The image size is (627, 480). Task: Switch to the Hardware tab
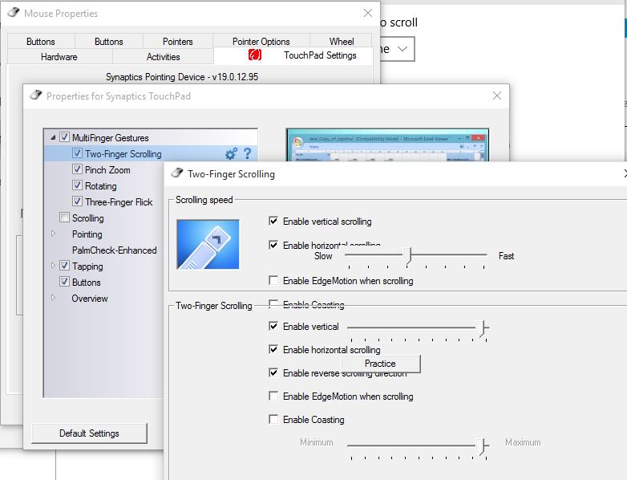tap(59, 57)
